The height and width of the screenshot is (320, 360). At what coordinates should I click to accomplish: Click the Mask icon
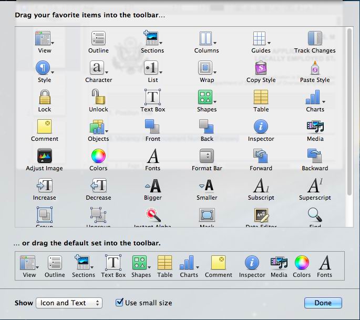click(207, 215)
